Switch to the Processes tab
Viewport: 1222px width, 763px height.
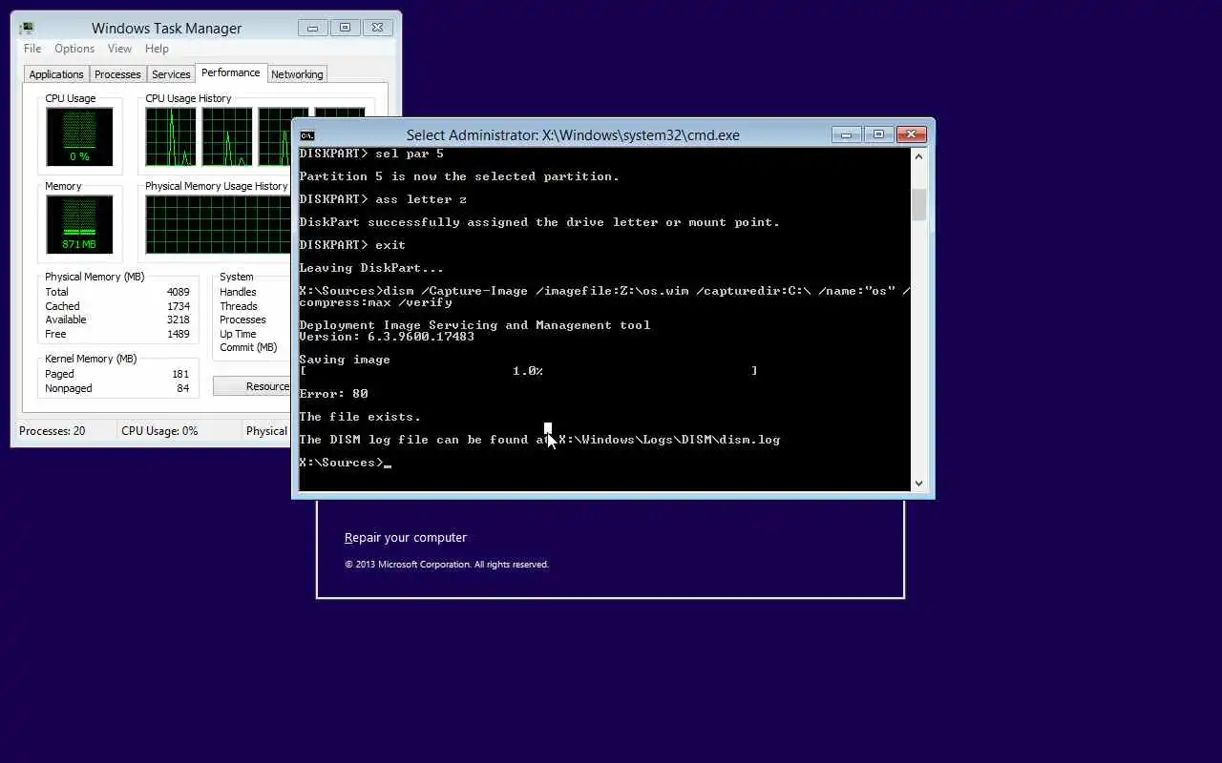click(117, 74)
